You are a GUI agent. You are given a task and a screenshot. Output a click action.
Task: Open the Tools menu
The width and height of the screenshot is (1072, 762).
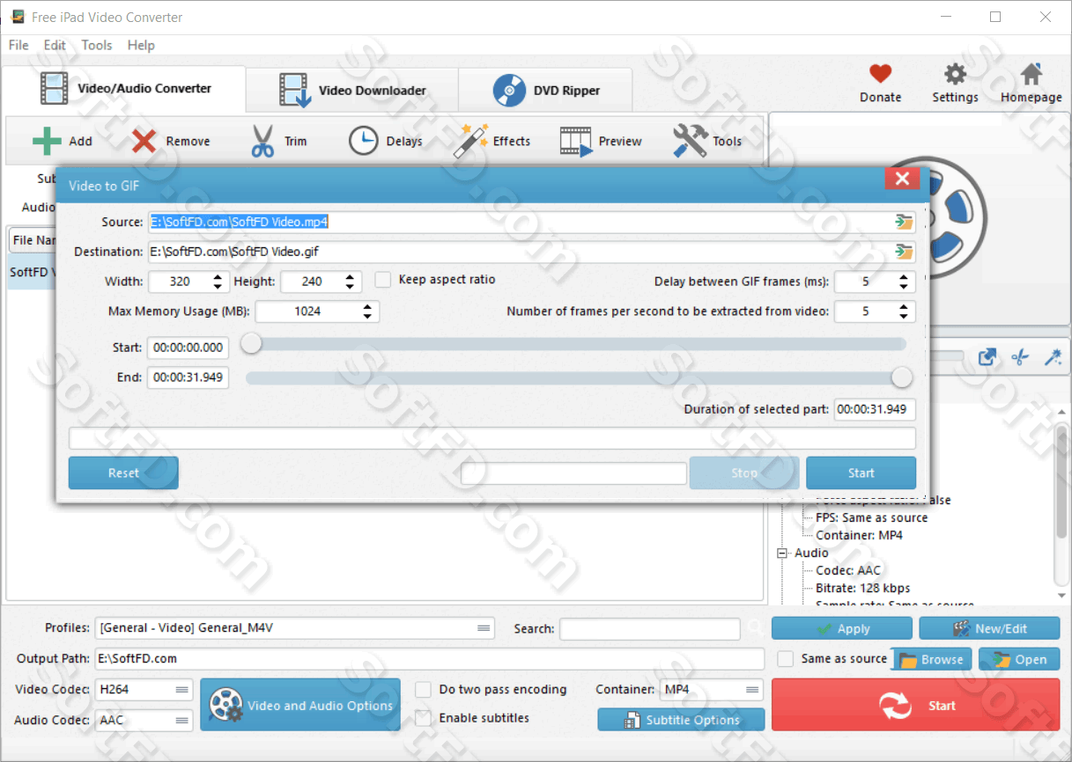[97, 45]
